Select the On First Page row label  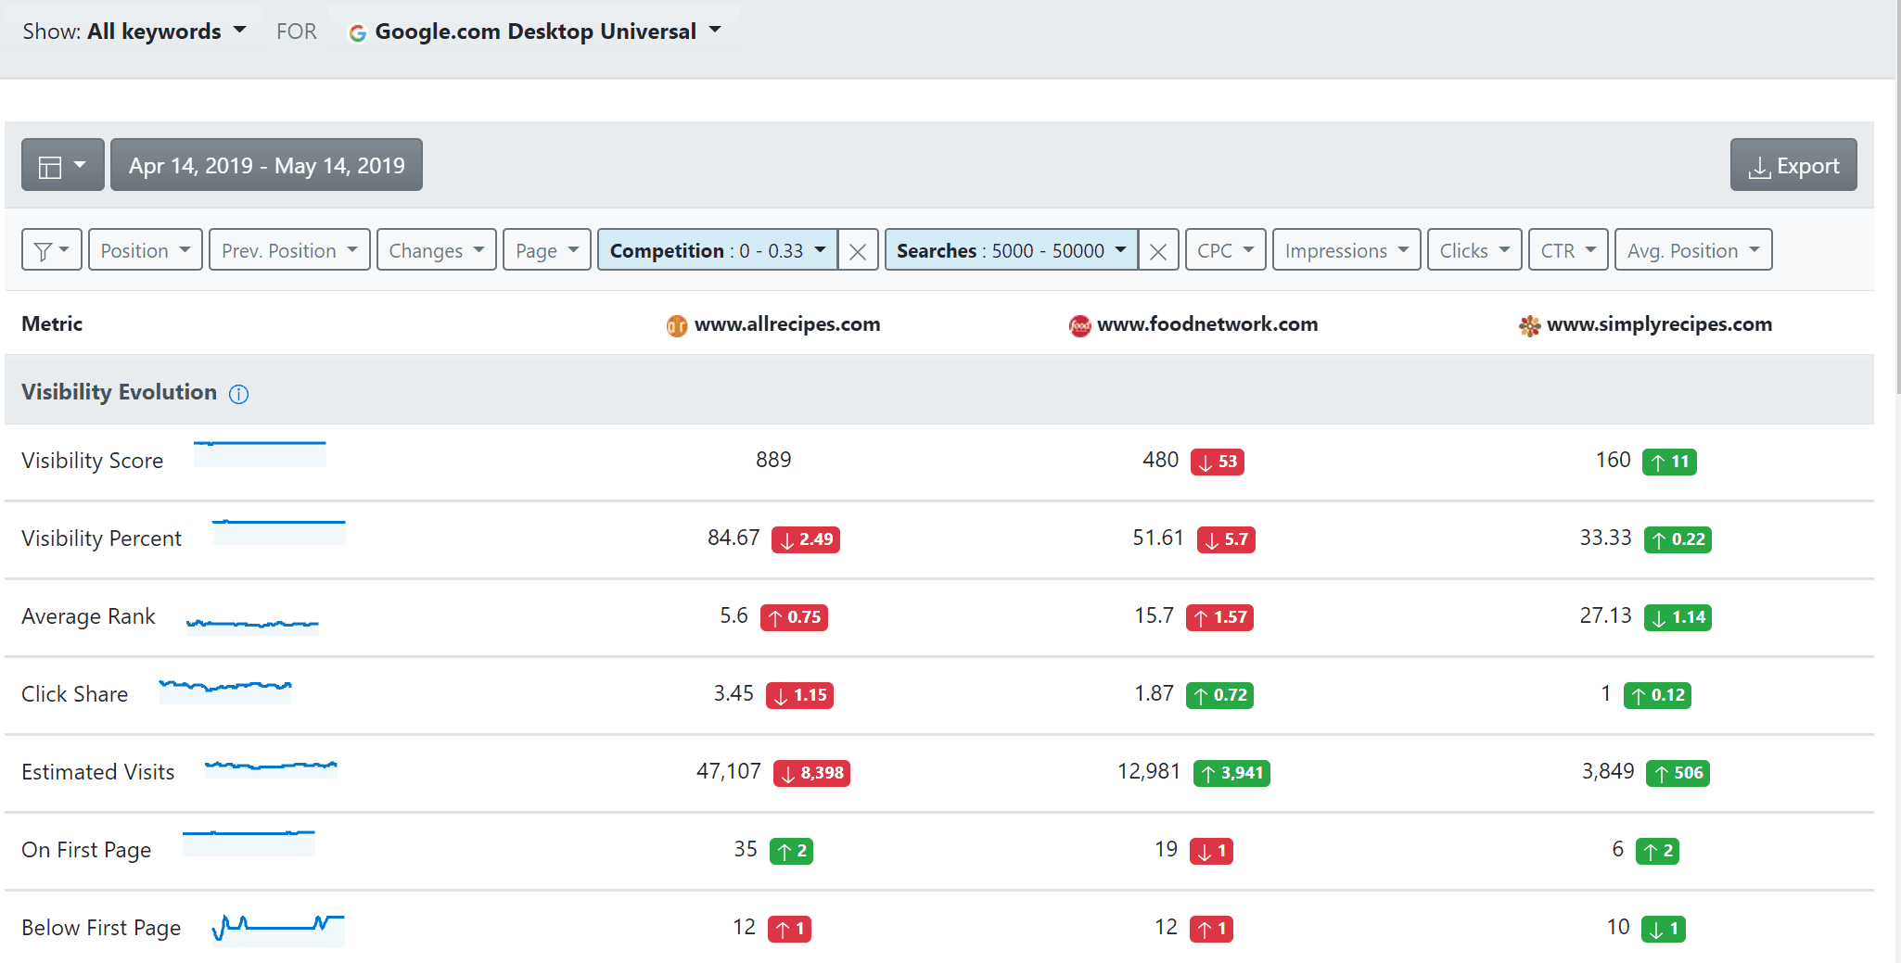pyautogui.click(x=86, y=850)
